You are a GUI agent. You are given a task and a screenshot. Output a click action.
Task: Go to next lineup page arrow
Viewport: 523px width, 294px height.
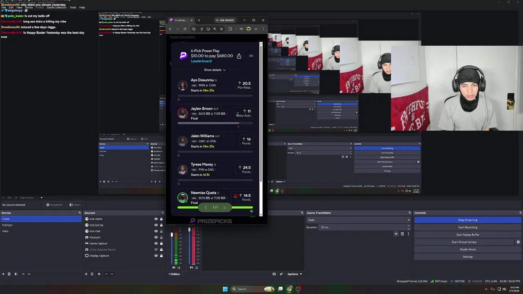(x=224, y=207)
